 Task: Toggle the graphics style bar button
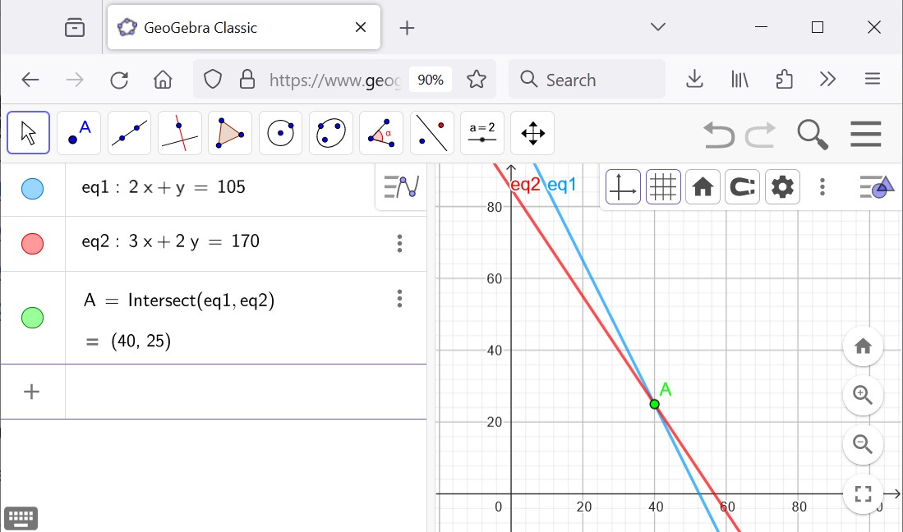[x=876, y=187]
